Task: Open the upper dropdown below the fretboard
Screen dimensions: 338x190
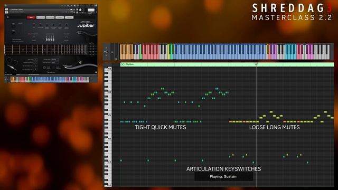Action: (x=55, y=59)
